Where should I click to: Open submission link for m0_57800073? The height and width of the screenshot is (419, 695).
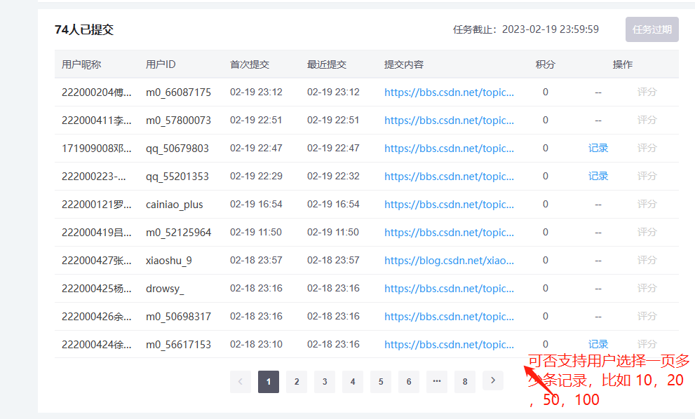click(x=449, y=120)
